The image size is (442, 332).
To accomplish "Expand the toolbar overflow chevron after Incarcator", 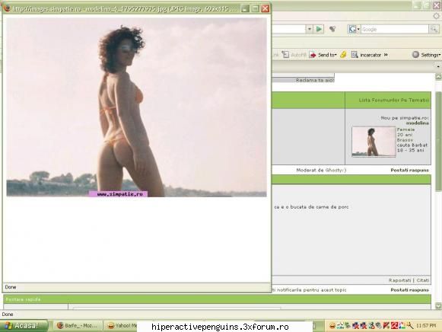I will click(x=386, y=55).
